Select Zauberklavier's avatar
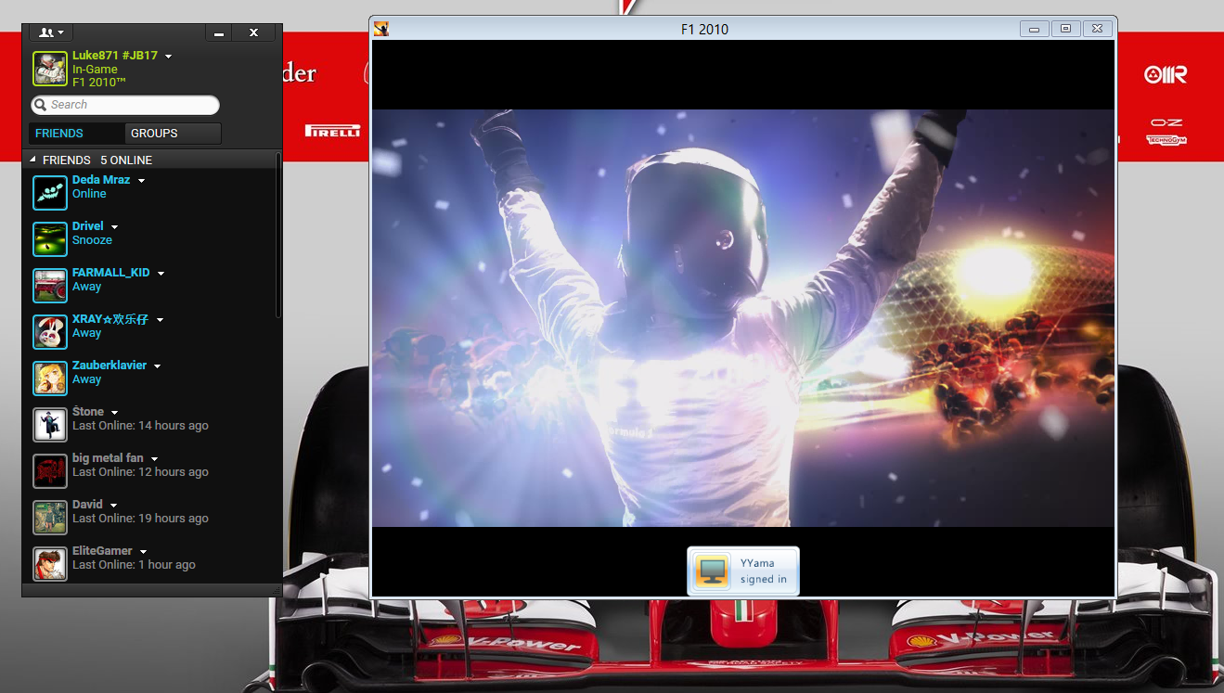 tap(50, 378)
